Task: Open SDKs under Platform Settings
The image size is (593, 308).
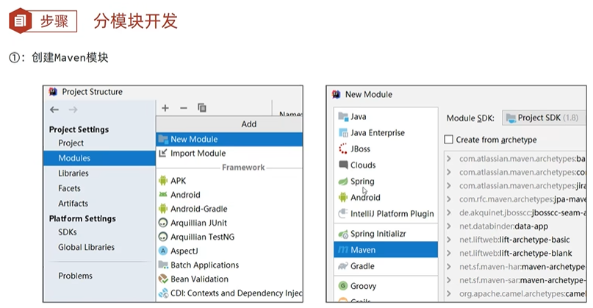Action: 68,232
